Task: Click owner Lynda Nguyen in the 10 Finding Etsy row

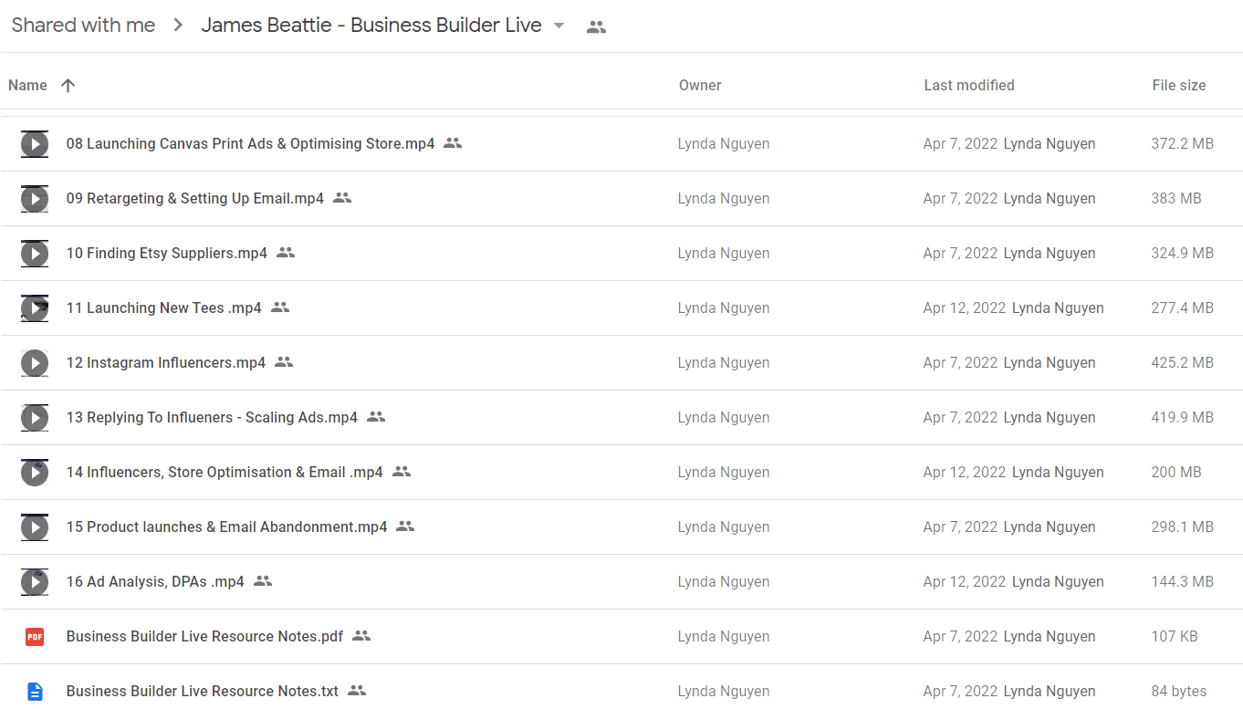Action: point(724,253)
